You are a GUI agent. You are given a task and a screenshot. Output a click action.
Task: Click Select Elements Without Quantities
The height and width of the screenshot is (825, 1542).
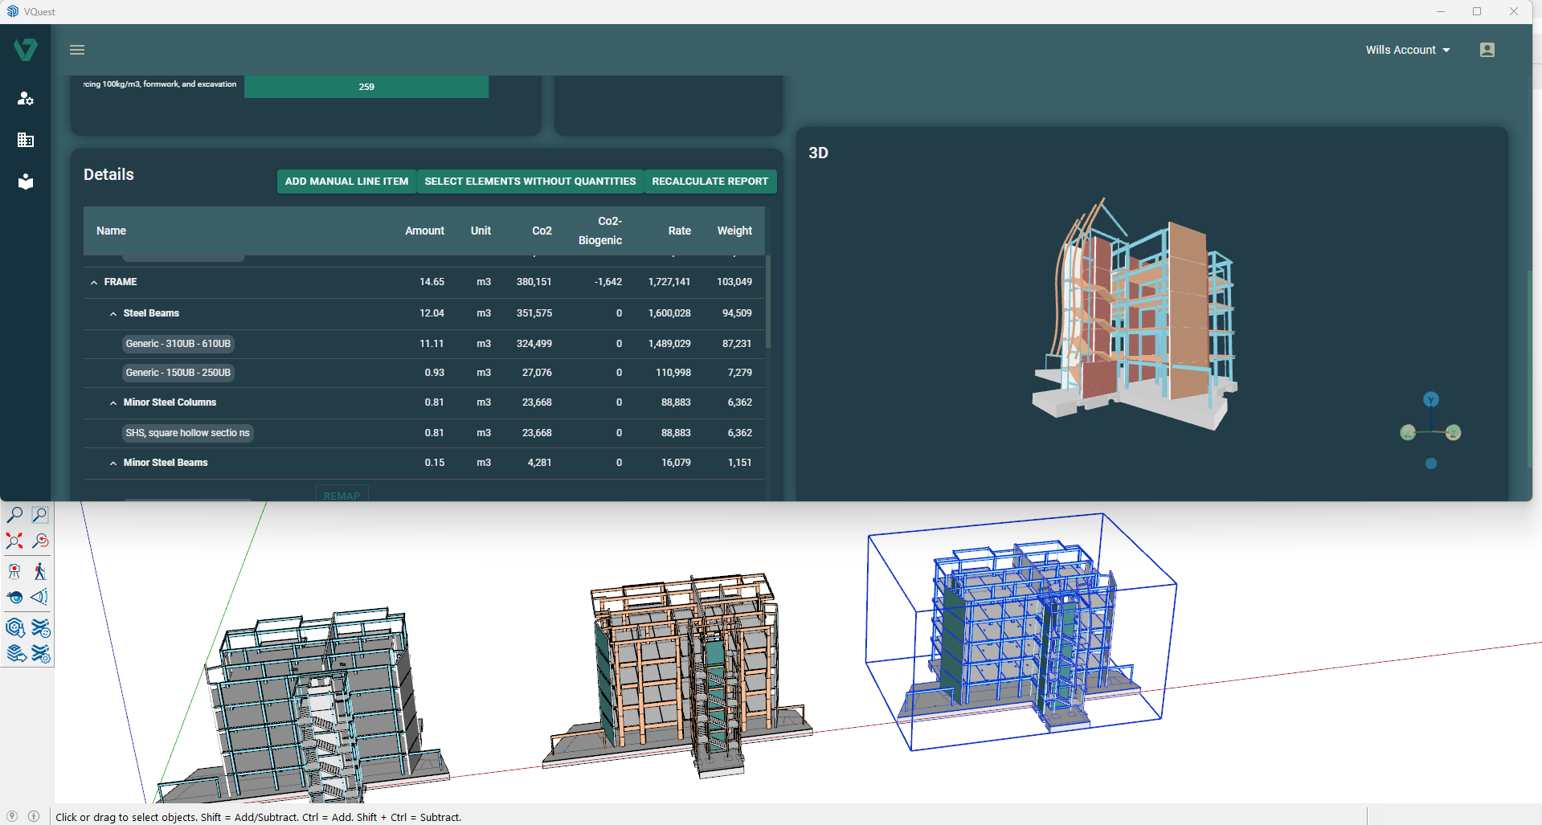click(x=530, y=182)
